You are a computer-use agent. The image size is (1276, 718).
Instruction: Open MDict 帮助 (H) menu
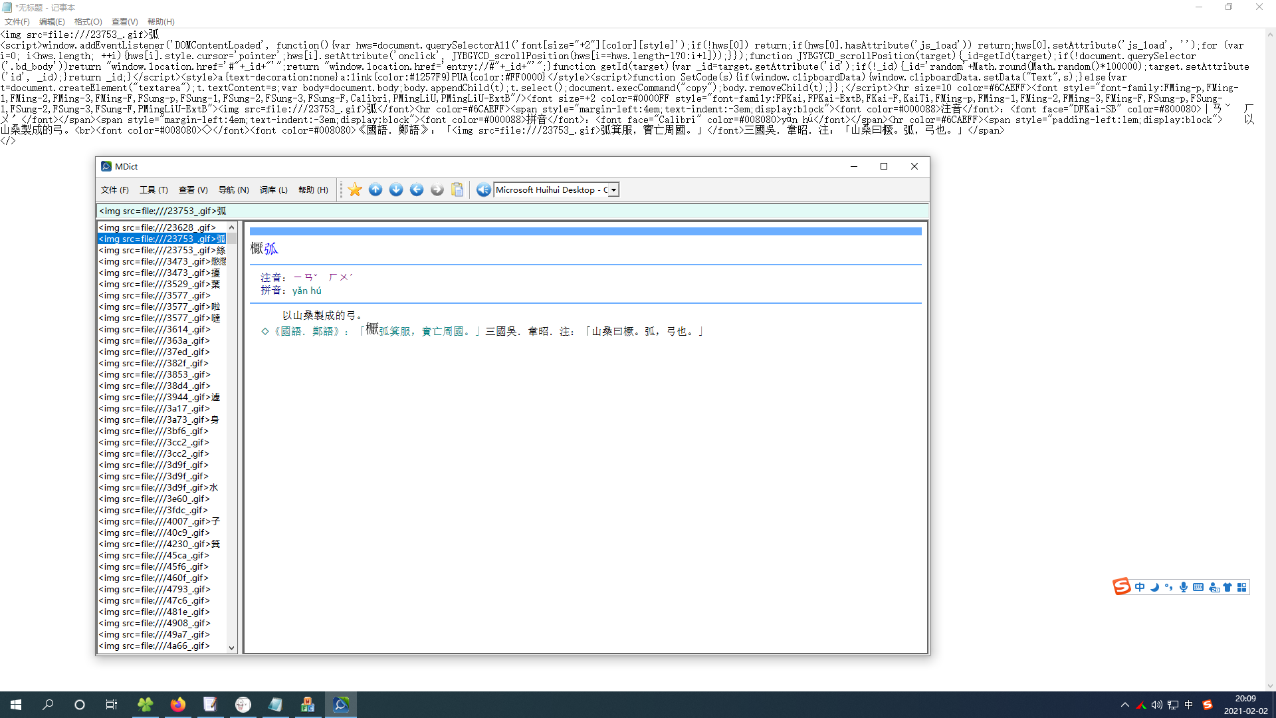click(313, 190)
